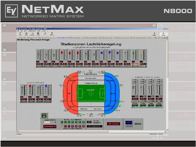Screen dimensions: 196x147
Task: Click Recall User Memory button 08
Action: coord(83,122)
